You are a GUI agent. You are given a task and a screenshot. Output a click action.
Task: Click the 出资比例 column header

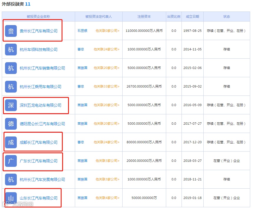[174, 17]
